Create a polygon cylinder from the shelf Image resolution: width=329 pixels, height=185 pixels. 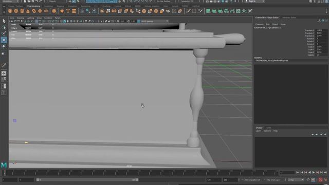22,11
